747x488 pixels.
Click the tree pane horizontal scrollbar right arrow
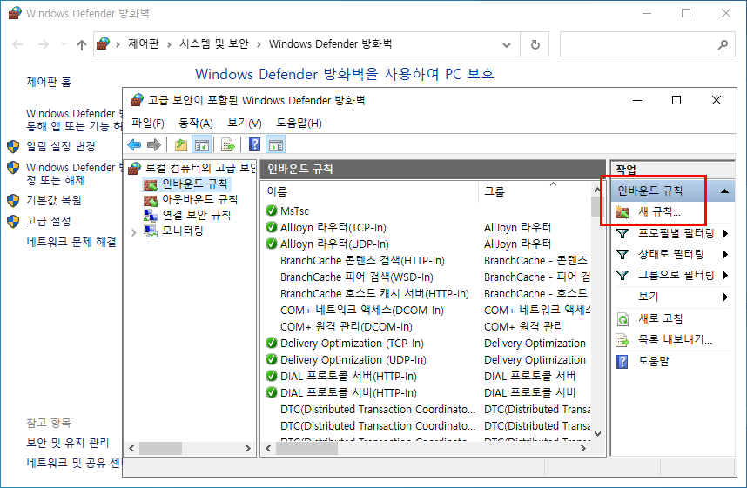248,449
